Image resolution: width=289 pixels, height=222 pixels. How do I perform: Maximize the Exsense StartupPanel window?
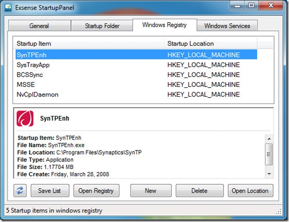pos(251,5)
